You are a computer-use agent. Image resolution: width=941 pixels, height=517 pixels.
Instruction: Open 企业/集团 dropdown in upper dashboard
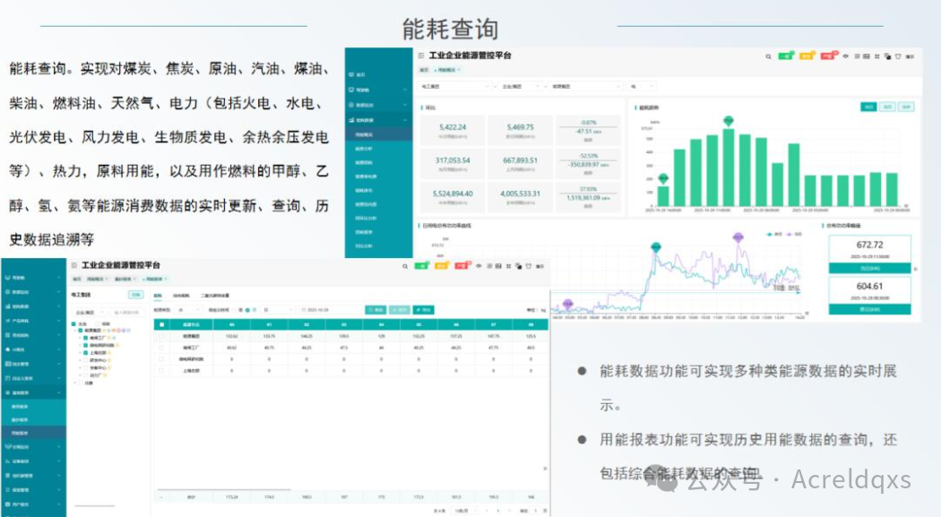pos(521,86)
